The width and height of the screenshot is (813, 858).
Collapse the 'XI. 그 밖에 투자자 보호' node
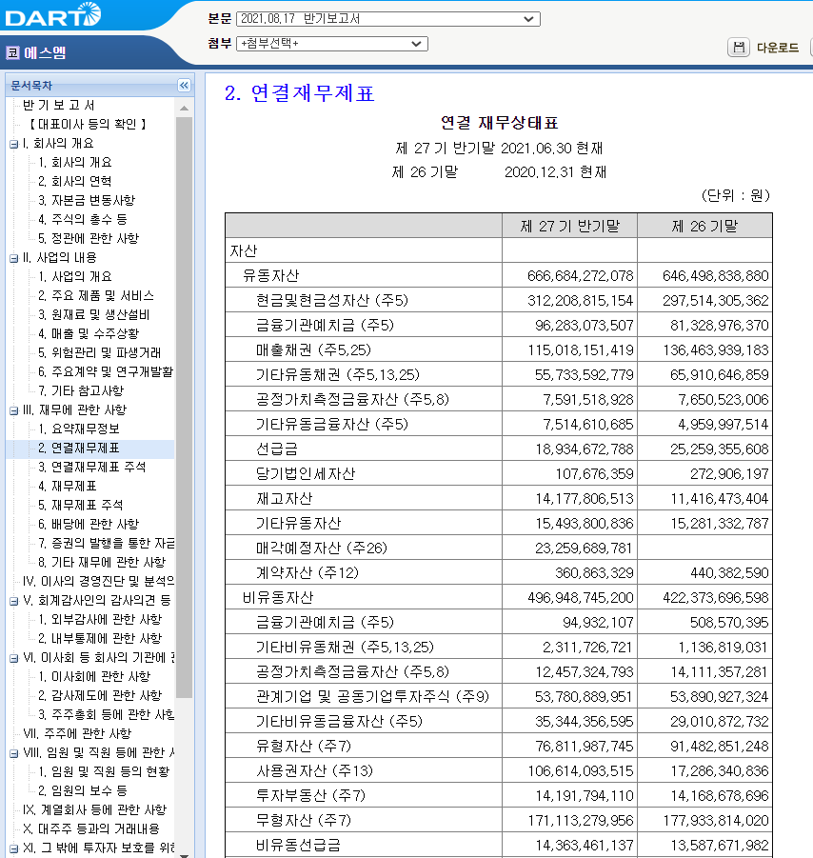[13, 849]
